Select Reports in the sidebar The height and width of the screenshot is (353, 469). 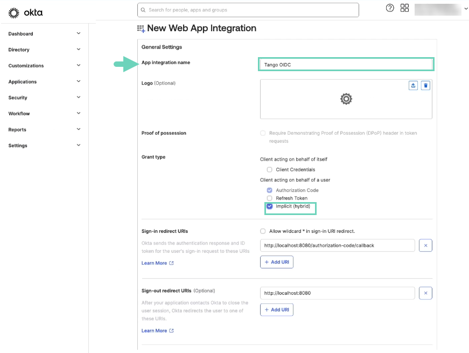coord(44,130)
